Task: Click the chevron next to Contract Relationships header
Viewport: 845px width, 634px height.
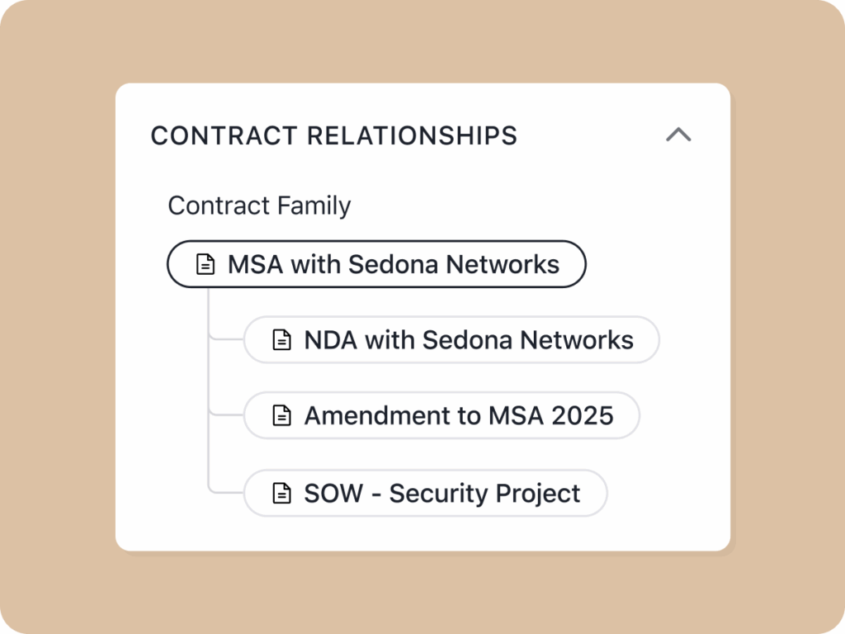Action: [x=678, y=135]
